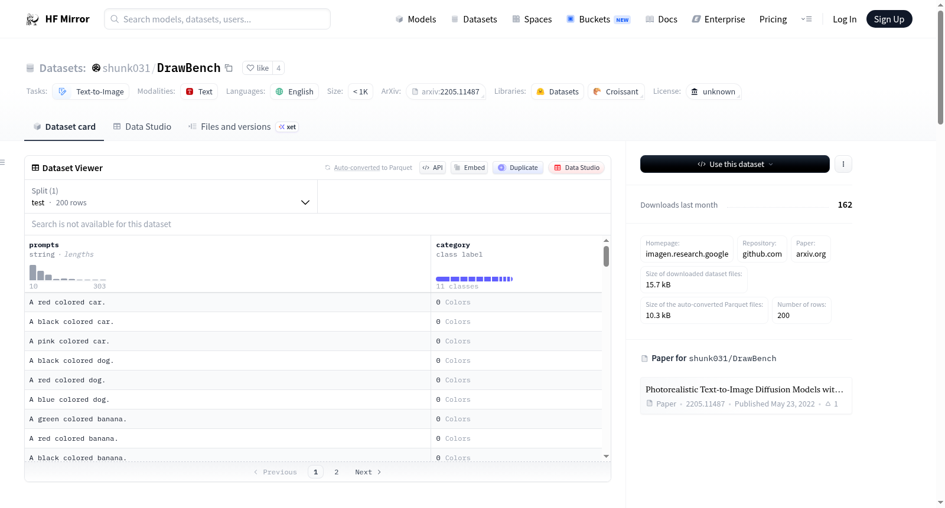The height and width of the screenshot is (508, 945).
Task: Click the table scrollbar down arrow
Action: (x=606, y=456)
